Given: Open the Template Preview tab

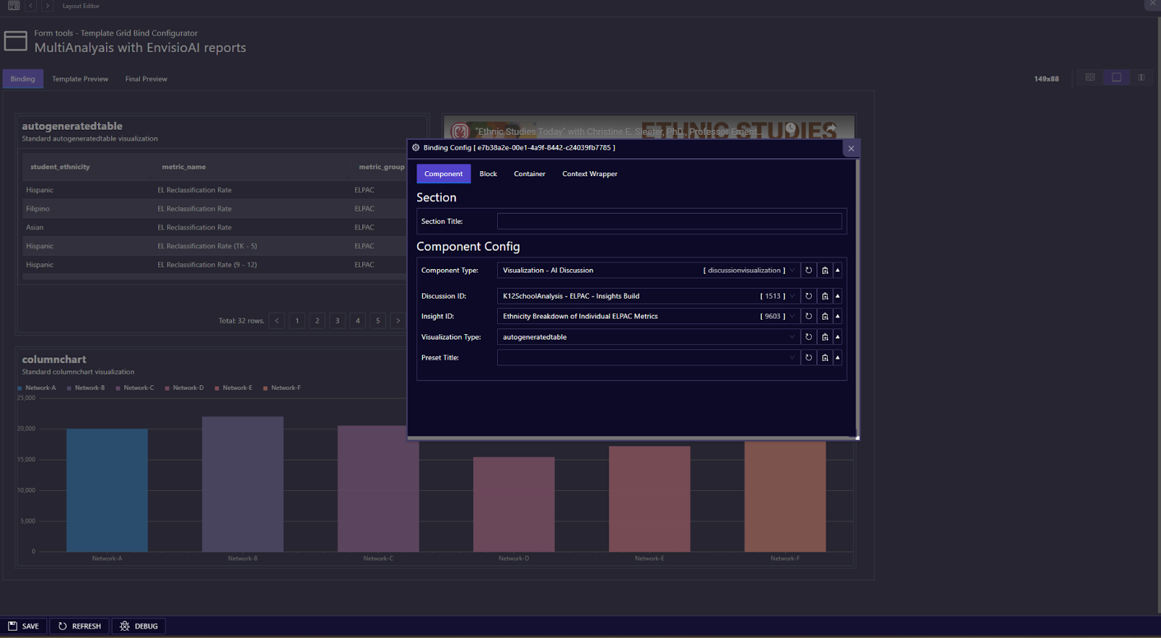Looking at the screenshot, I should pos(80,79).
